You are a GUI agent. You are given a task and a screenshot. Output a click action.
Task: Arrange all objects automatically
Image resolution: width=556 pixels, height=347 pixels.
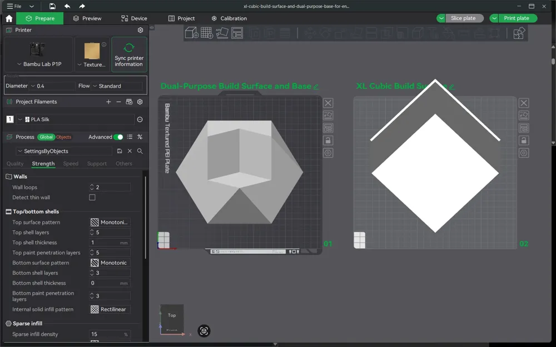point(237,33)
